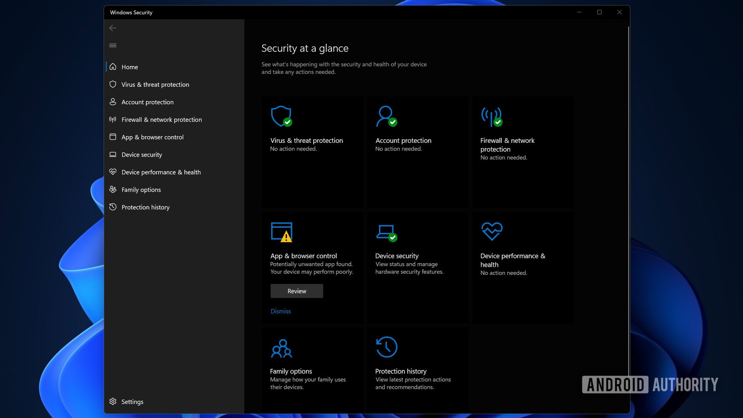Click 'View latest protection actions and recommendations' text
Screen dimensions: 743x418
click(x=413, y=383)
